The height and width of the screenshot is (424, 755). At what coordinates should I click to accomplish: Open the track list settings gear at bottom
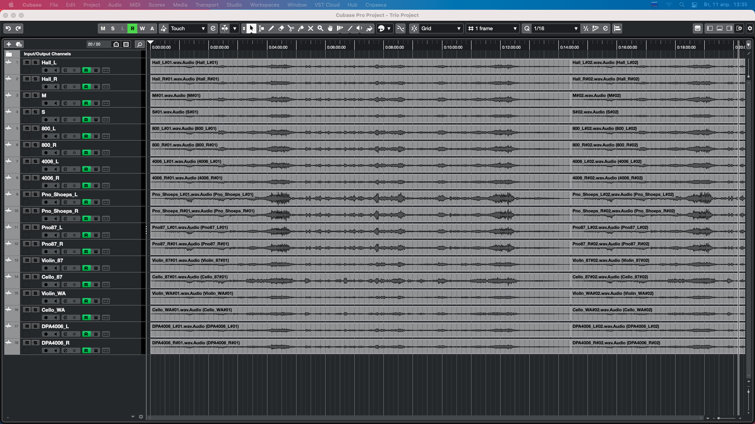(141, 417)
